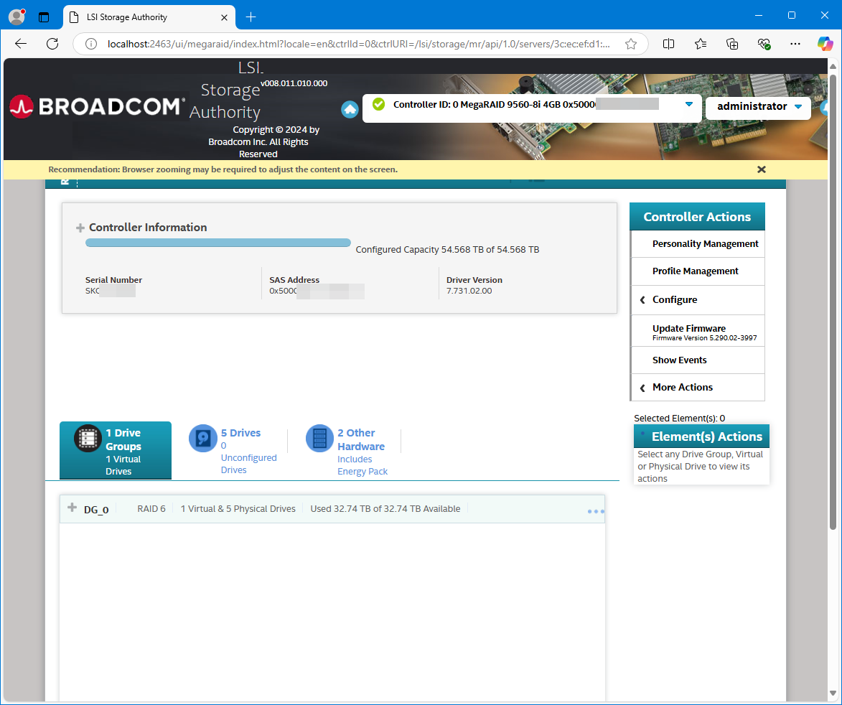This screenshot has width=842, height=705.
Task: Go to the LSA home page icon
Action: pyautogui.click(x=350, y=110)
